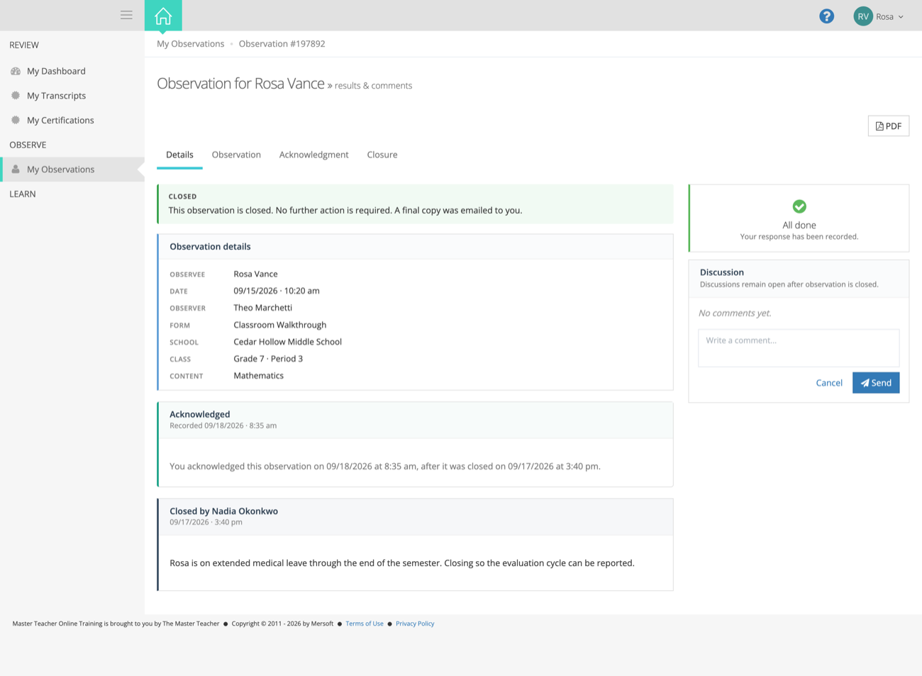
Task: Switch to the Observation tab
Action: pyautogui.click(x=236, y=155)
